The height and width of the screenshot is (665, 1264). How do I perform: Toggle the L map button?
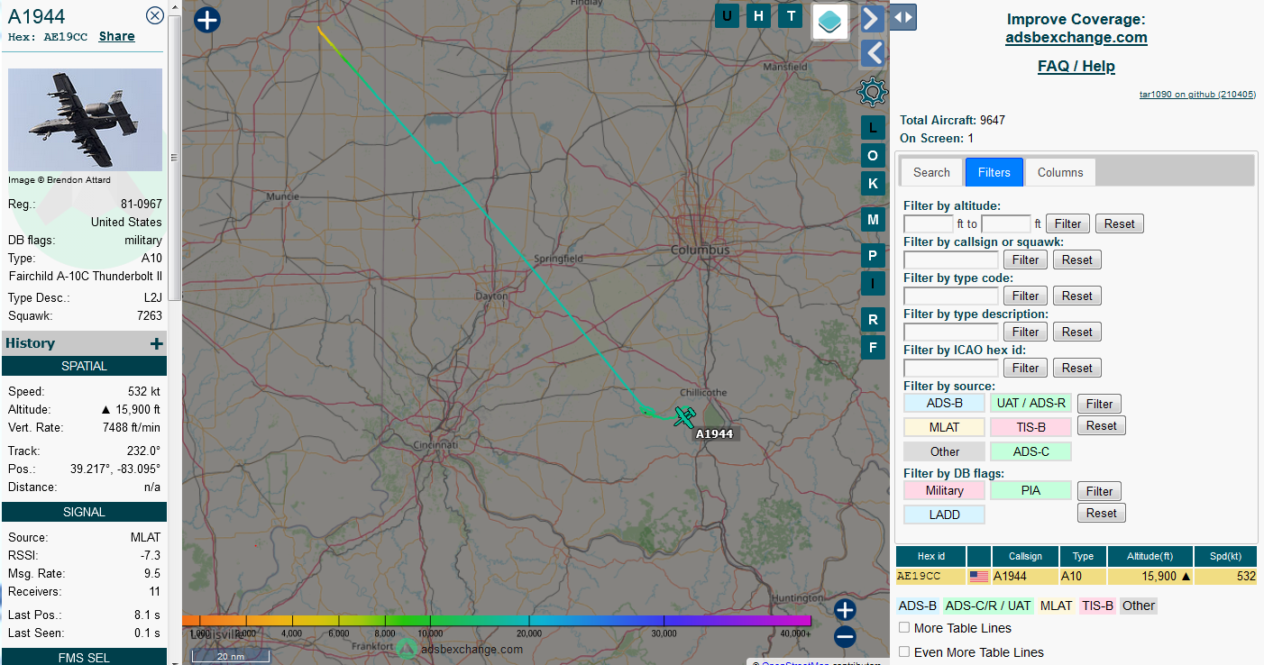tap(873, 128)
